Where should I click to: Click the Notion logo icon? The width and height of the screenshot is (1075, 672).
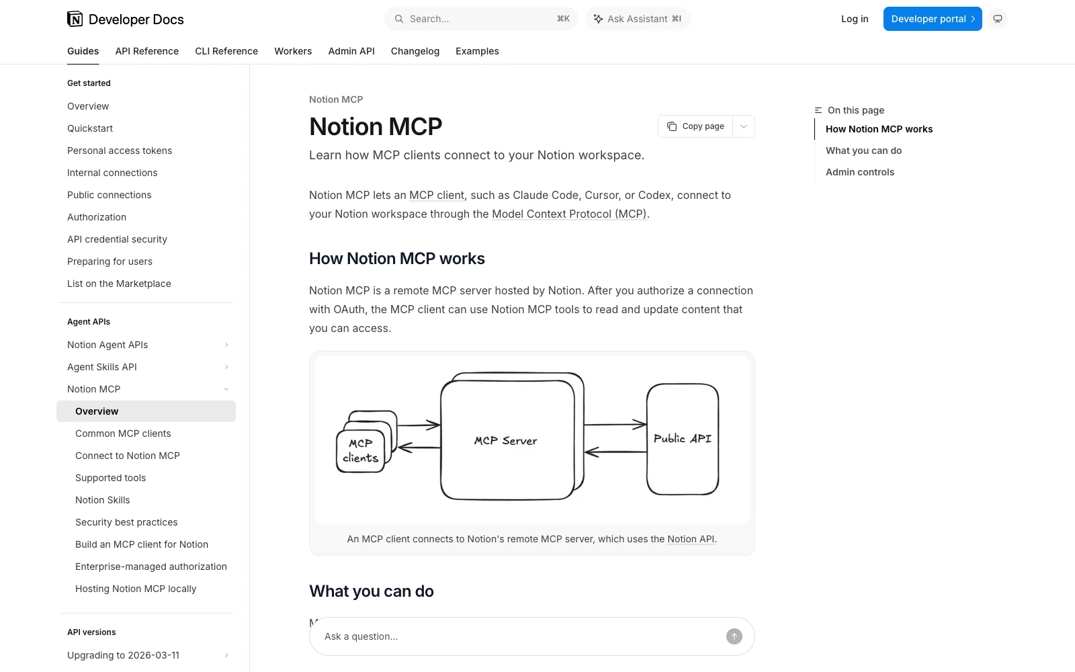click(75, 19)
